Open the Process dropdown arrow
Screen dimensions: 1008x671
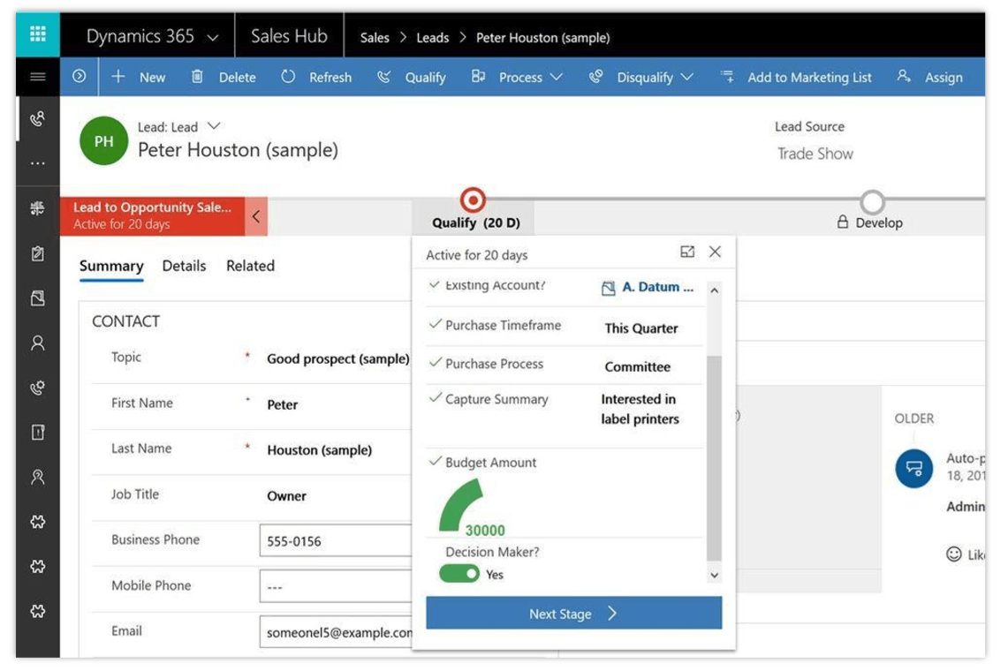[x=557, y=77]
